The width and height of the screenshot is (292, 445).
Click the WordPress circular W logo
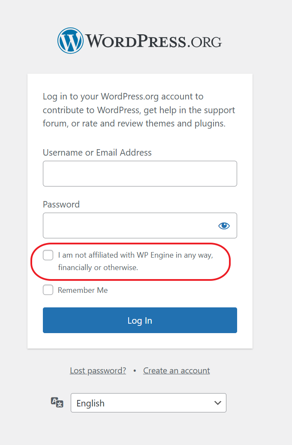(70, 41)
